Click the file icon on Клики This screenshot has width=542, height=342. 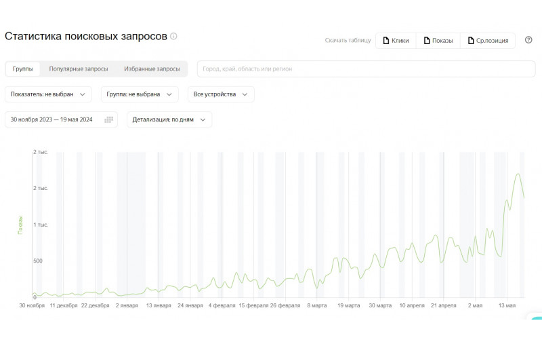[x=385, y=41]
